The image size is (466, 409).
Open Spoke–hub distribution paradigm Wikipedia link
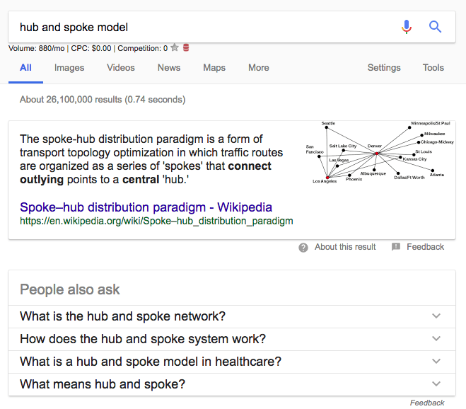[146, 207]
